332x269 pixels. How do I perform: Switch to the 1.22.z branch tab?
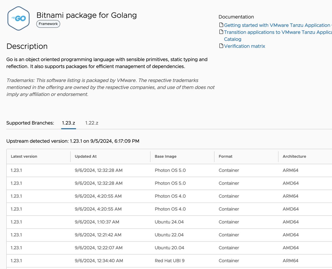92,123
